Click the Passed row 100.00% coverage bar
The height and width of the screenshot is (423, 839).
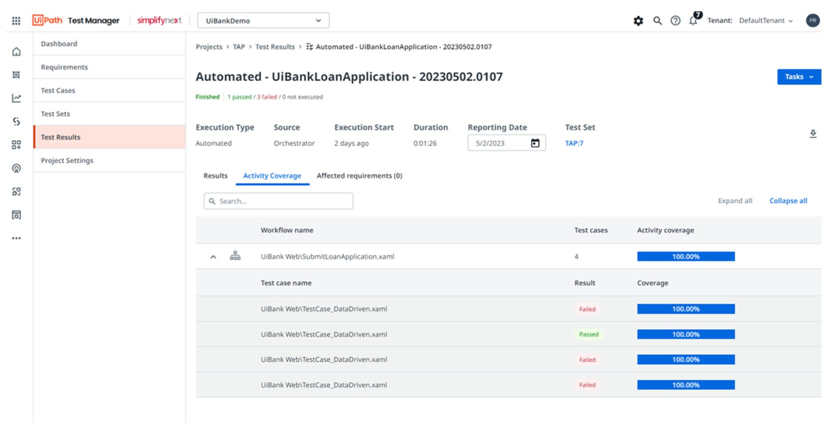coord(686,335)
